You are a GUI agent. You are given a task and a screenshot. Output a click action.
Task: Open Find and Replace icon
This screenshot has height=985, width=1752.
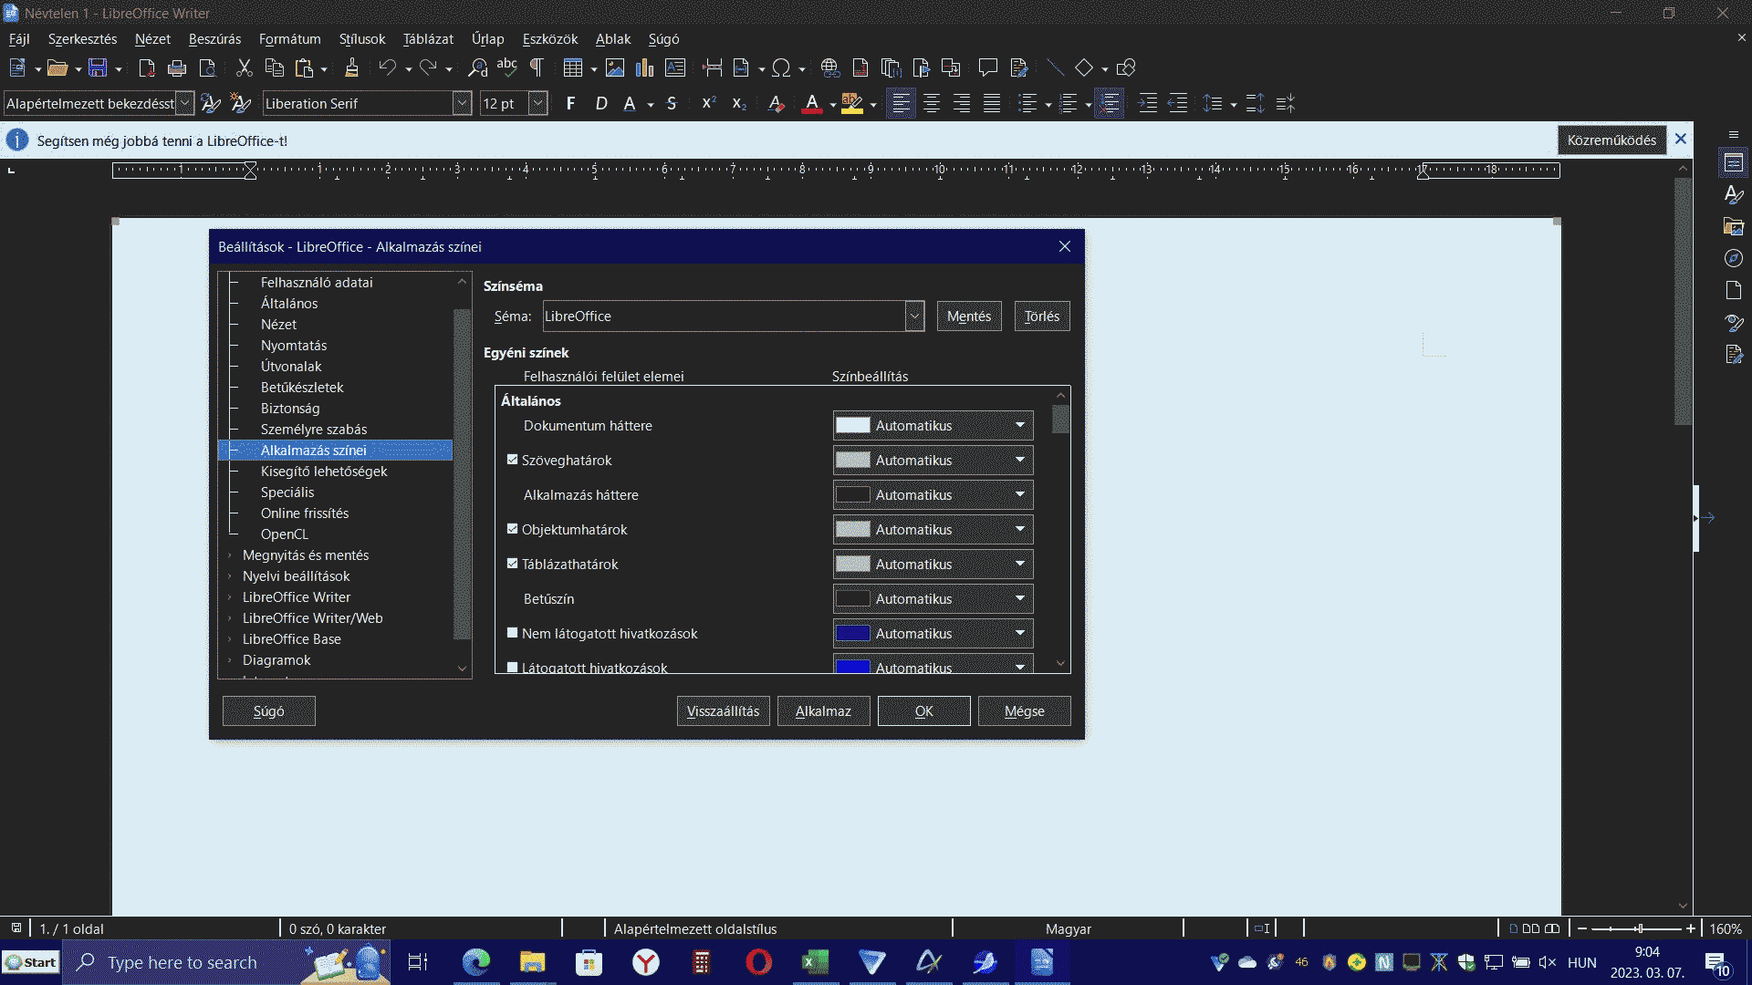(477, 67)
